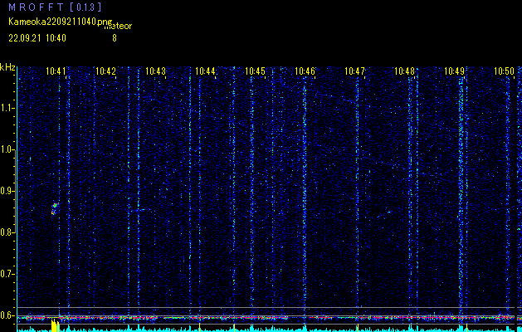Viewport: 522px width, 332px height.
Task: Click the 10:50 time label
Action: pyautogui.click(x=505, y=71)
